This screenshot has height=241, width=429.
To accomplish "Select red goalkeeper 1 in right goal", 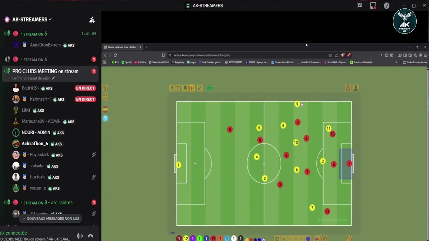I will tap(349, 164).
